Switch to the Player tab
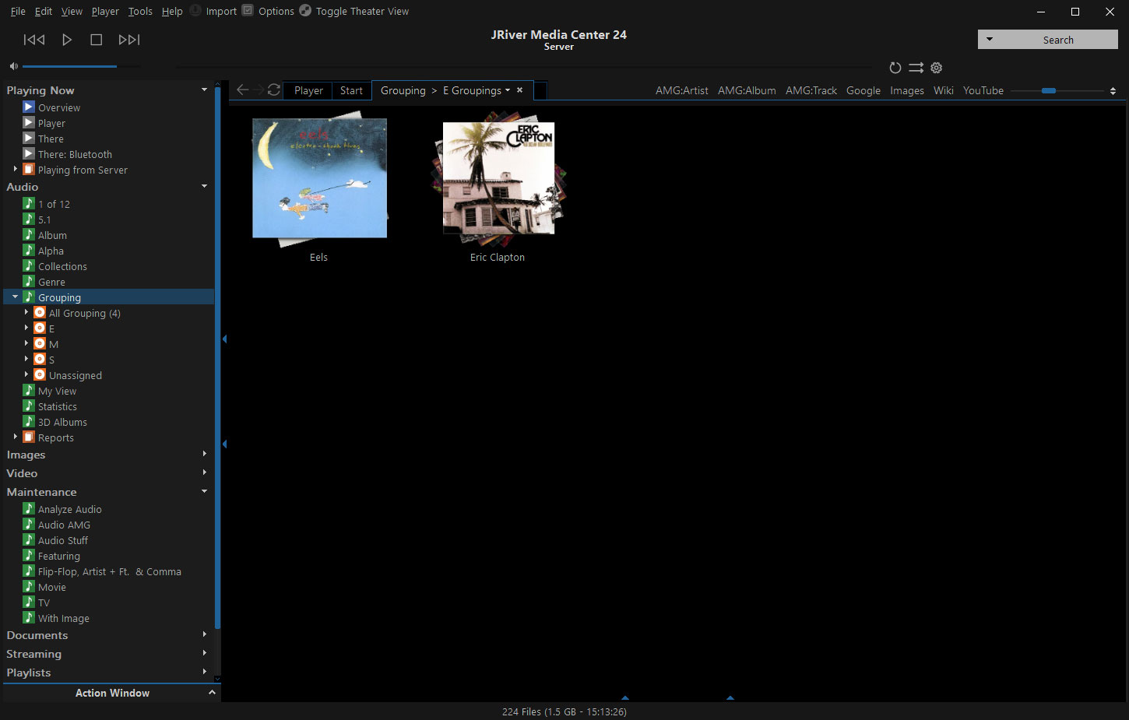Viewport: 1129px width, 720px height. (308, 90)
